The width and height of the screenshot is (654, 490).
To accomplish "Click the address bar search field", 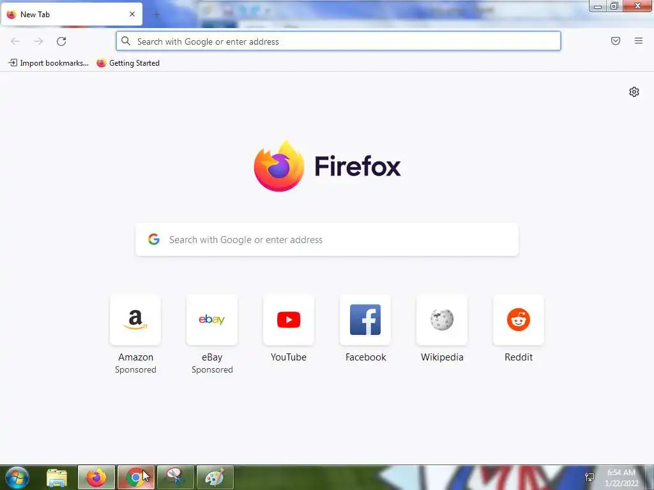I will point(338,41).
